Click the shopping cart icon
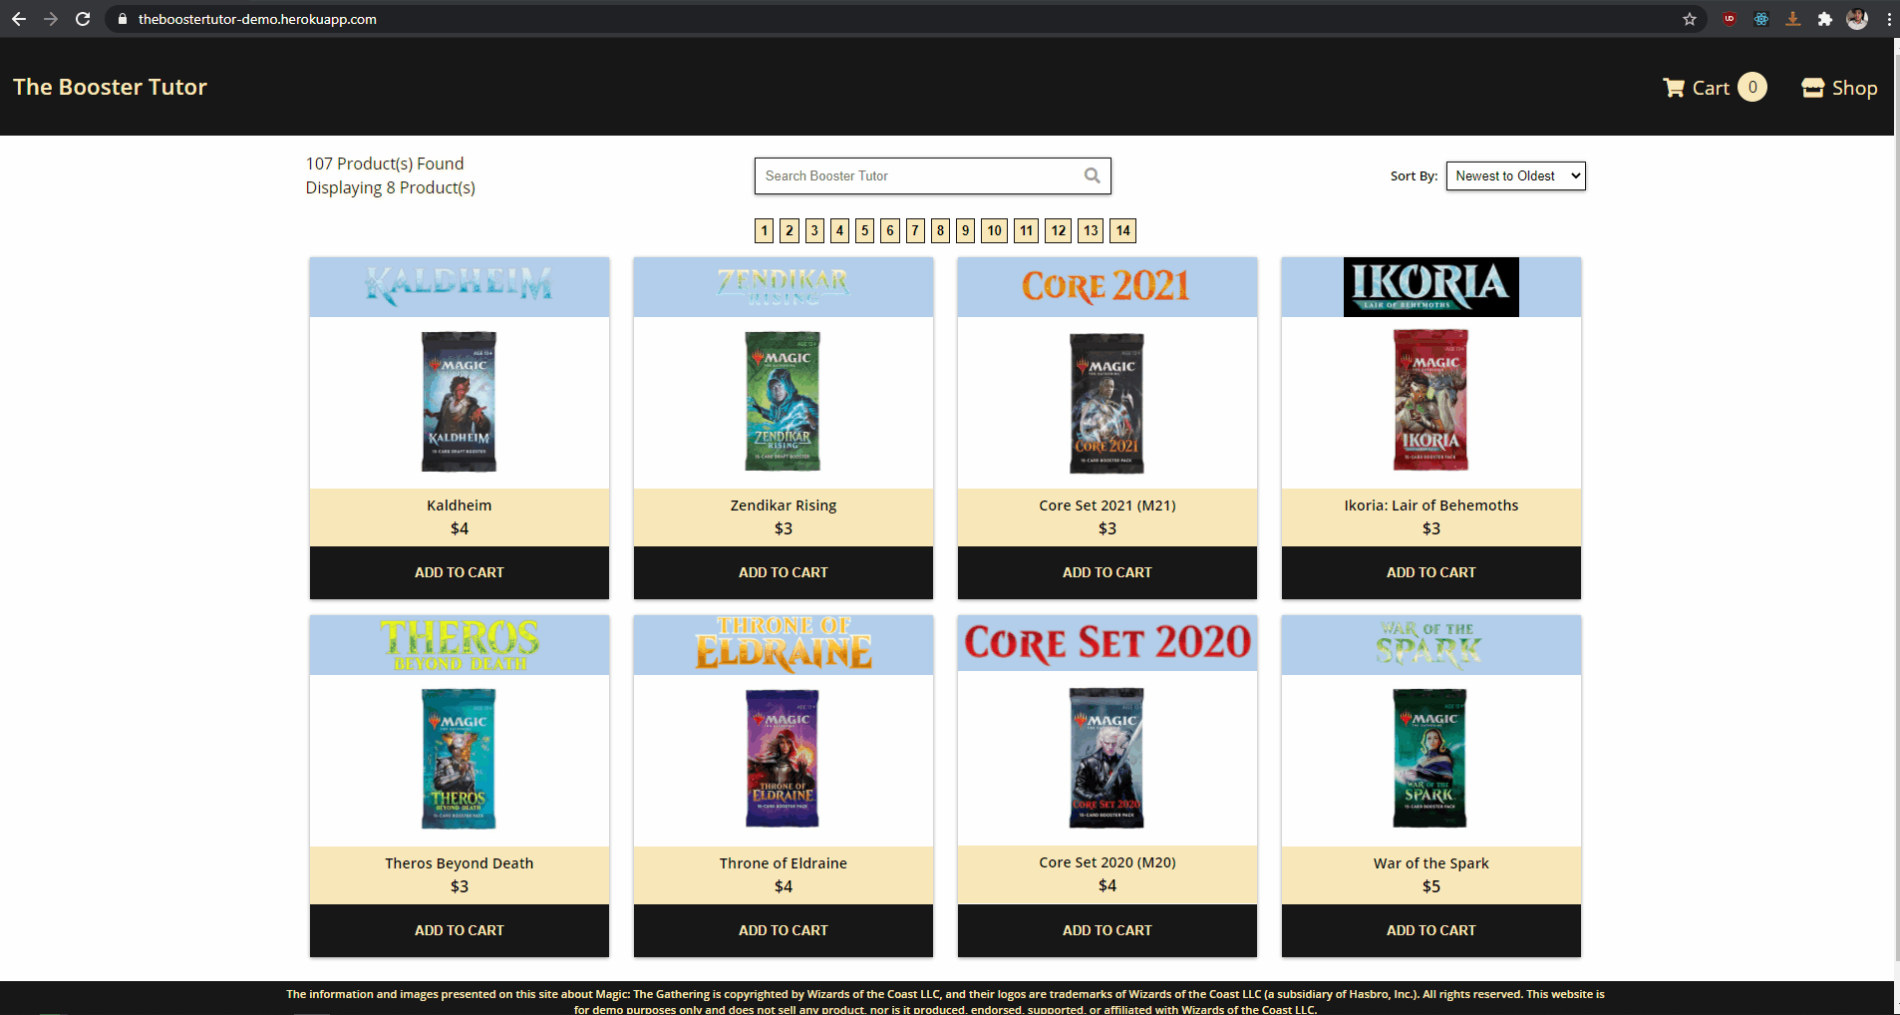1900x1015 pixels. (1674, 88)
